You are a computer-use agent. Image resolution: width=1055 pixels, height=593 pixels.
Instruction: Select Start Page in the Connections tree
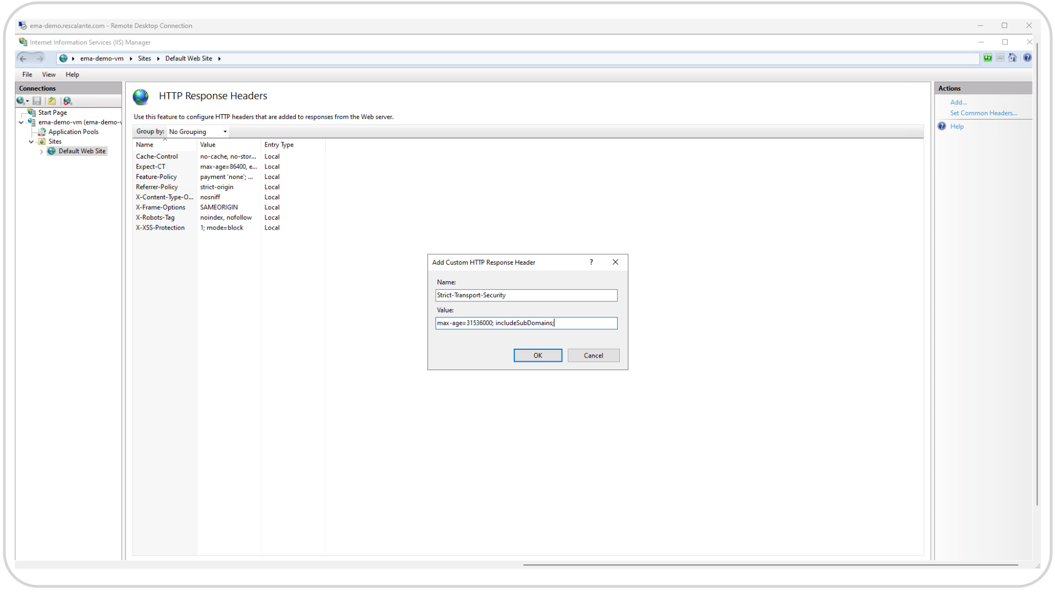[53, 113]
